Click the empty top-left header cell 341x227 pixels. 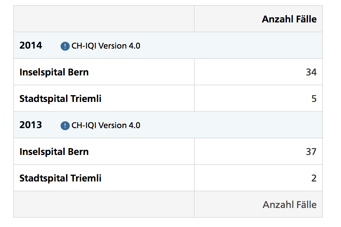click(104, 19)
